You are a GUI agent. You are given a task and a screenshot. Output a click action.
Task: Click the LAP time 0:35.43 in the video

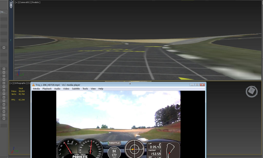(155, 147)
